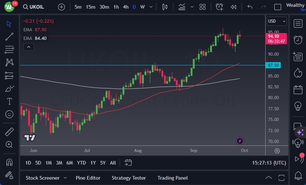Select the 4h timeframe button
Screen dimensions: 306x185
[x=125, y=7]
